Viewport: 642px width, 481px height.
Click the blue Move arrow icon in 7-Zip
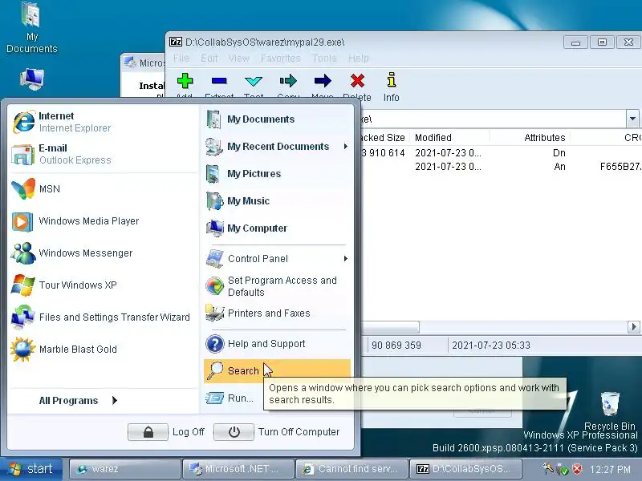tap(323, 81)
